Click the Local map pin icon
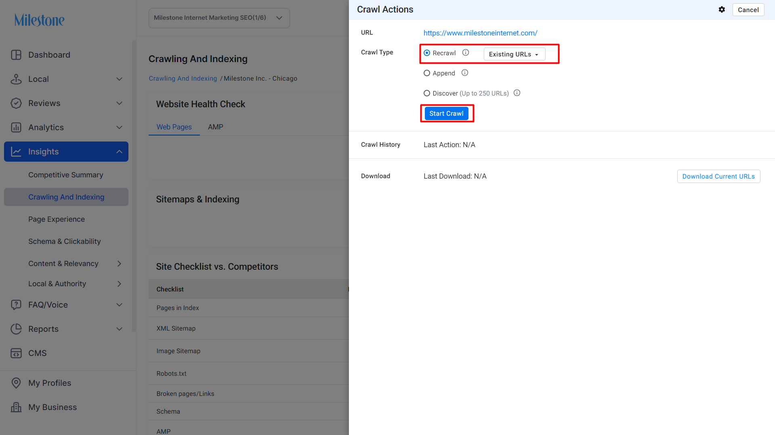775x435 pixels. tap(16, 79)
